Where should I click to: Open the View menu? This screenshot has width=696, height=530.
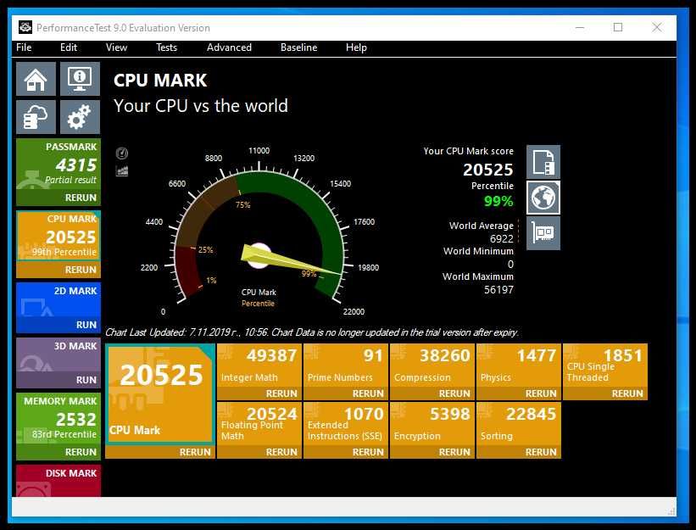(116, 47)
